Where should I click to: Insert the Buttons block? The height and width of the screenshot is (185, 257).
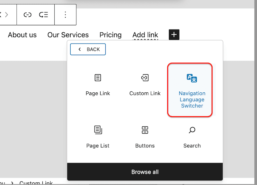[145, 137]
